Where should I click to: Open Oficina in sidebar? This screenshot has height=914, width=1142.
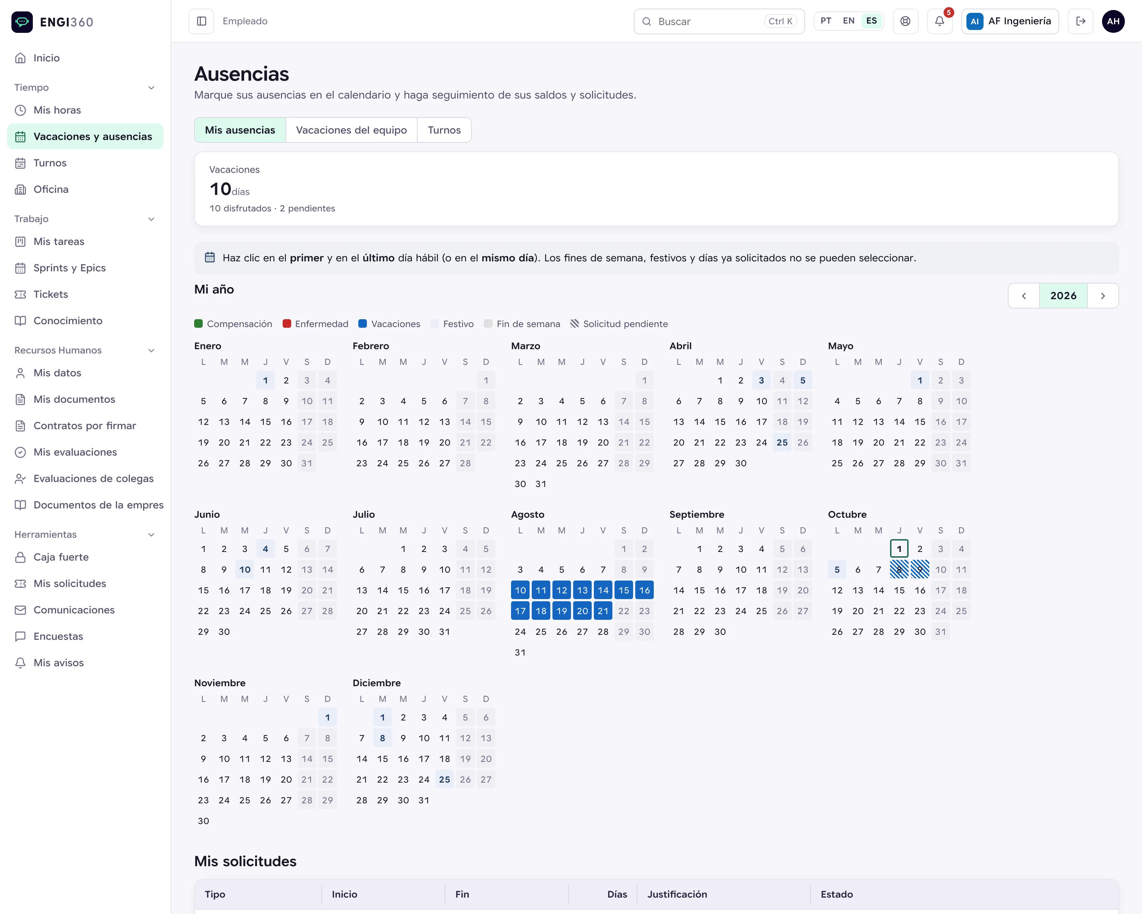click(x=85, y=189)
